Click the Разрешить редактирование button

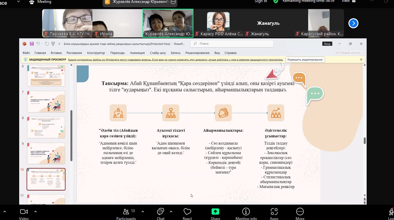[x=305, y=60]
